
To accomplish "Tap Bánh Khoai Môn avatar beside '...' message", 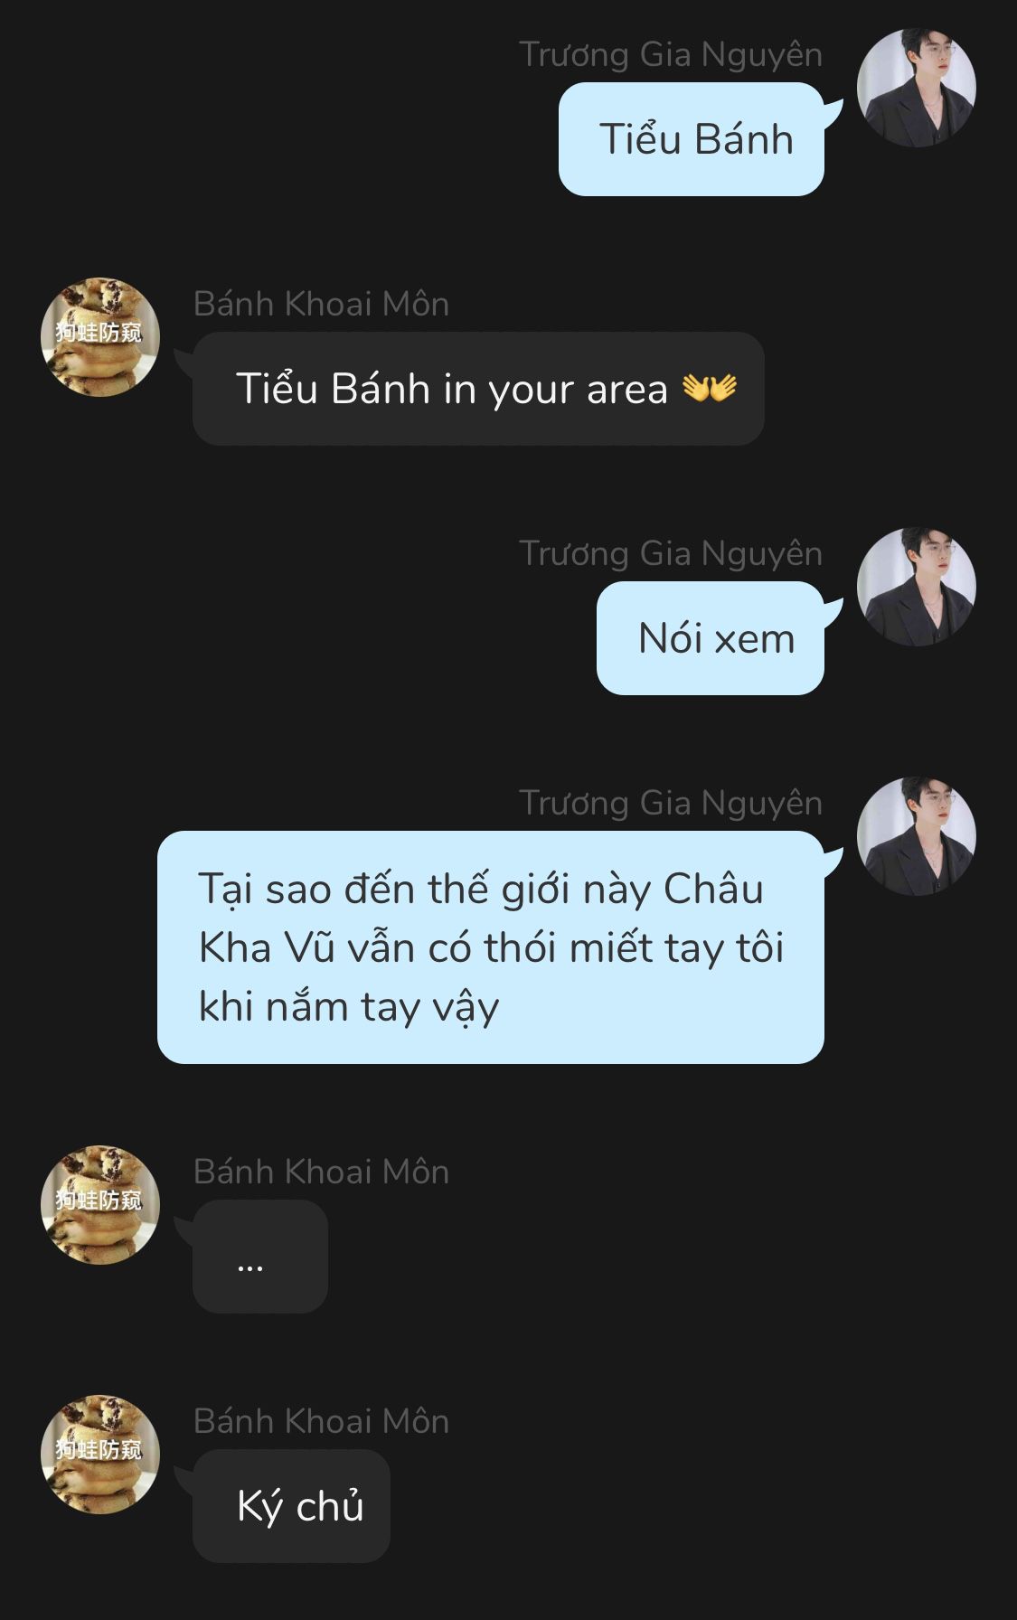I will click(x=100, y=1205).
